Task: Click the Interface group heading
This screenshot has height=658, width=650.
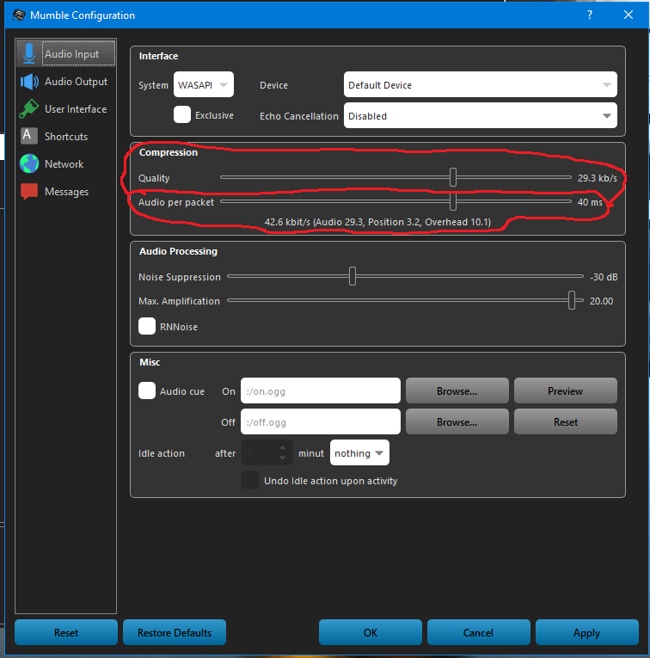Action: 158,56
